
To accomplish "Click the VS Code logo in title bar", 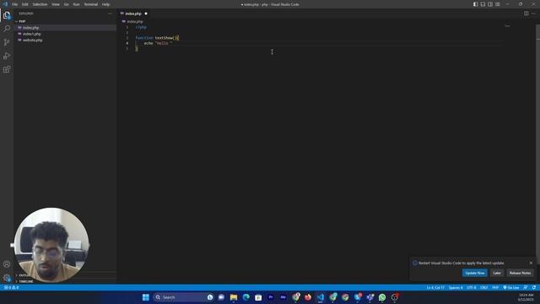I will 5,4.
